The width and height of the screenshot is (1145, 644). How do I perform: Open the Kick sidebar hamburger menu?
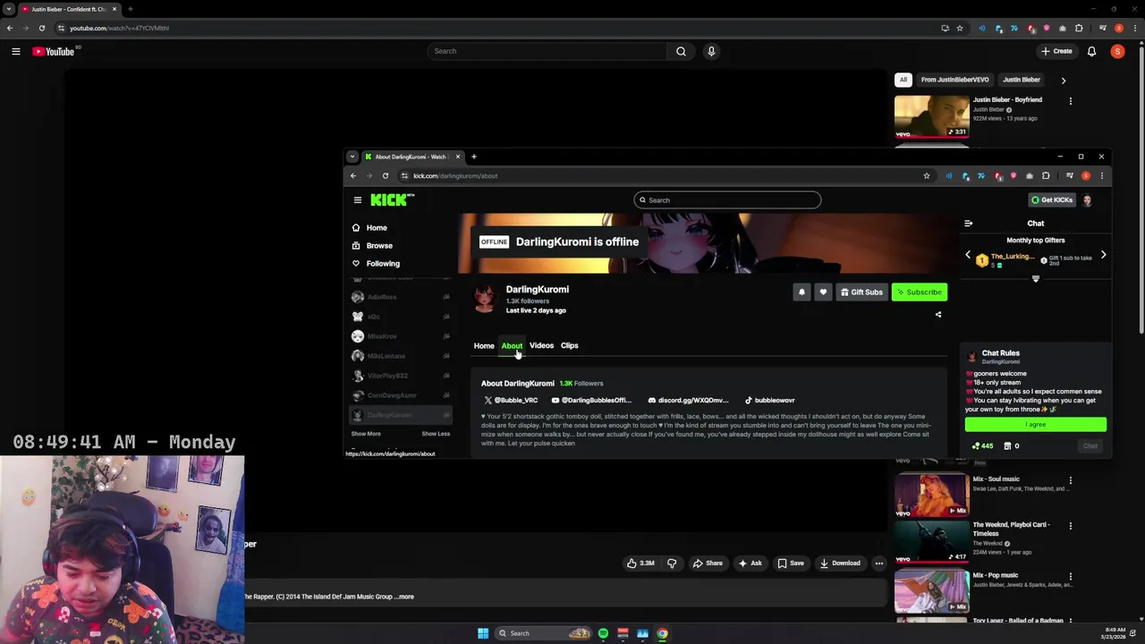point(357,200)
